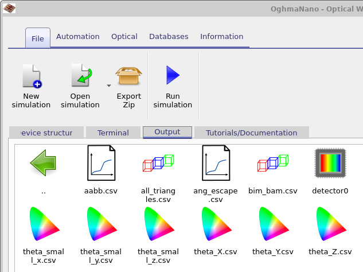Select the ang_escape.csv graph file icon

[x=216, y=162]
